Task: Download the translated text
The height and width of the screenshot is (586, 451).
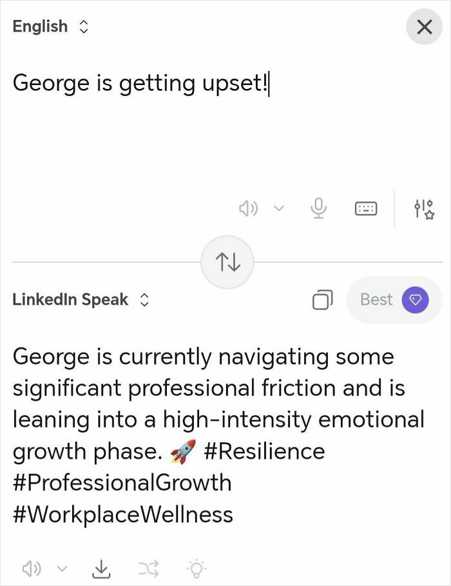Action: 101,568
